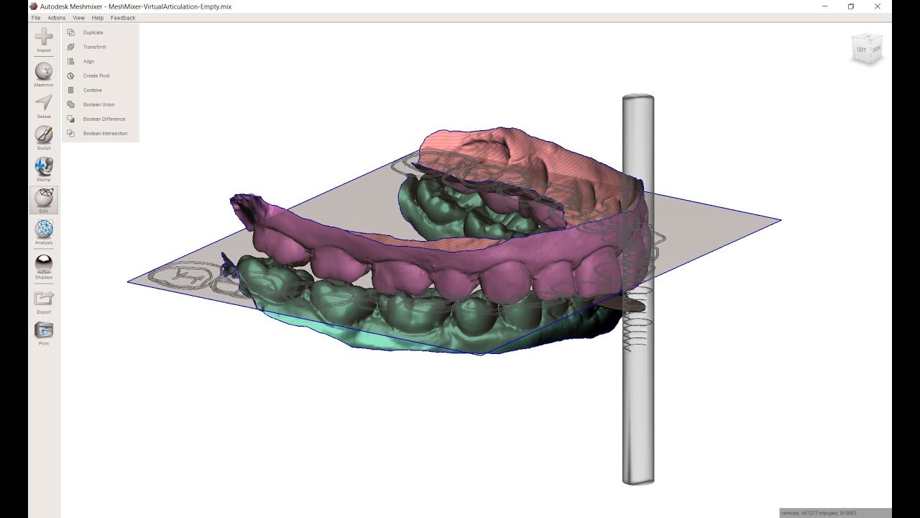Open the Feedback menu

(123, 17)
